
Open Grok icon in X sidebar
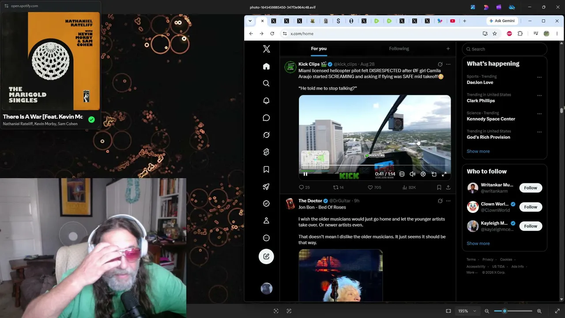[266, 135]
